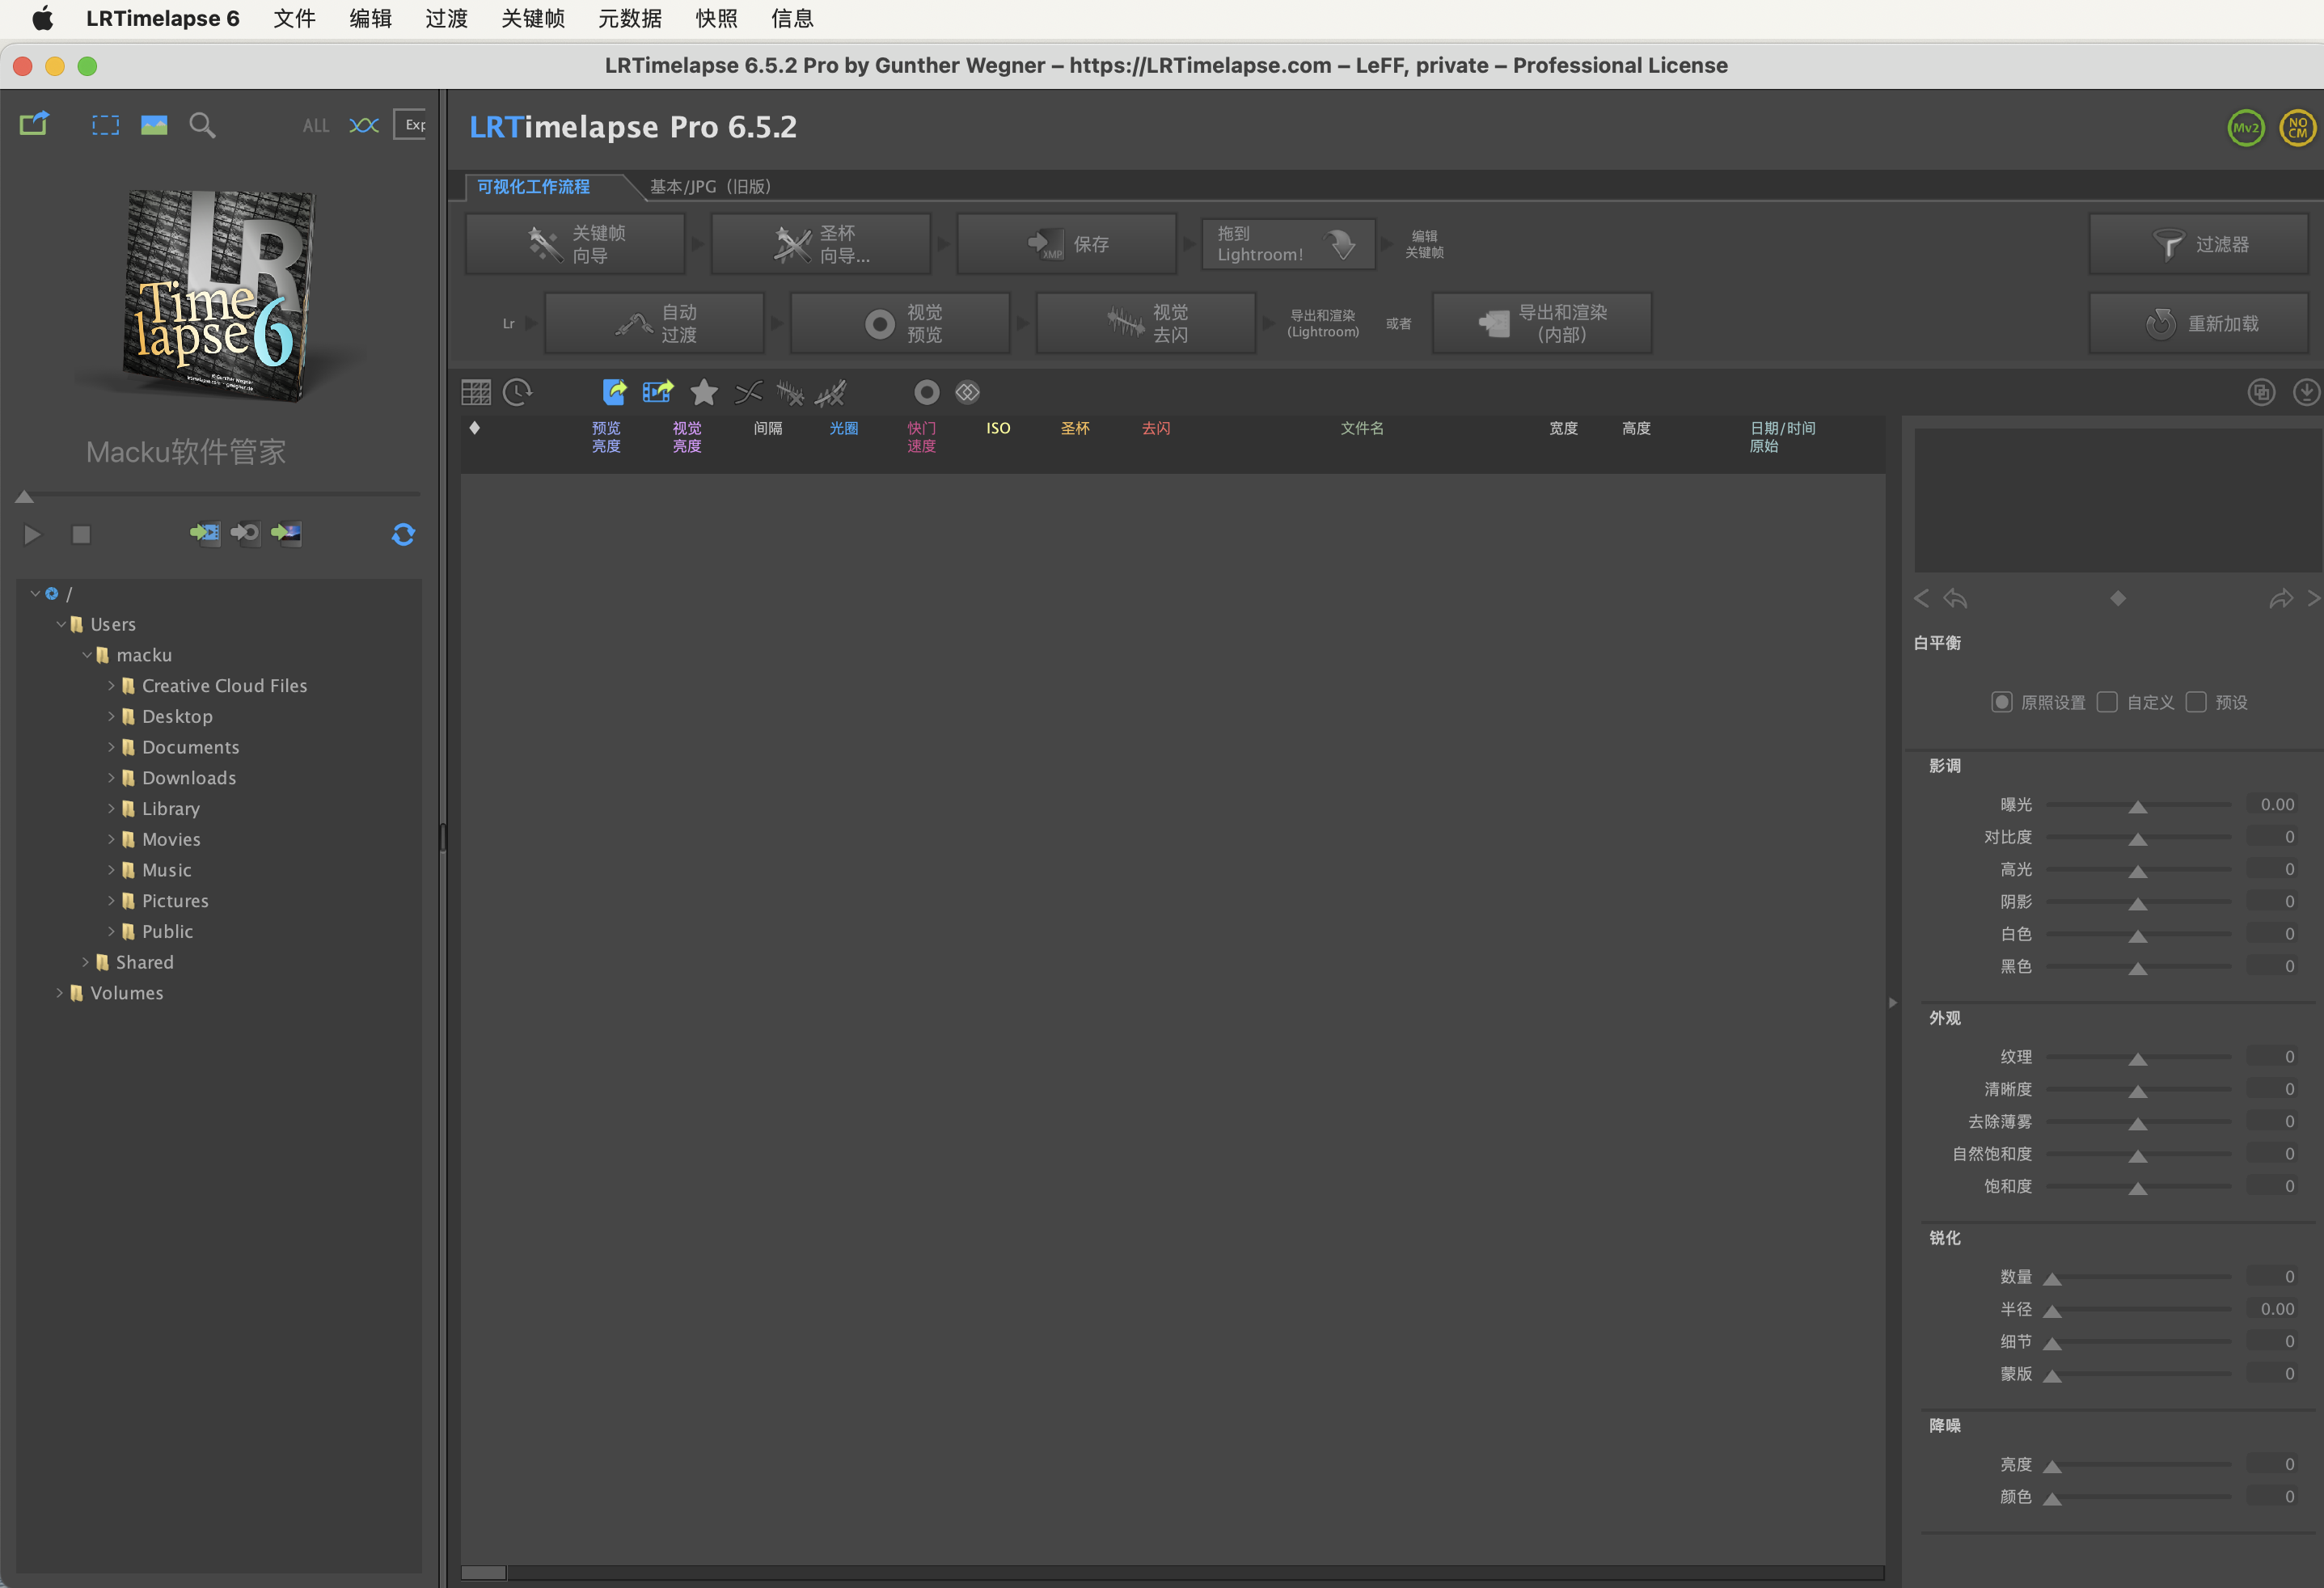Screen dimensions: 2324x1588
Task: Expand the Shared folder arrow
Action: click(86, 962)
